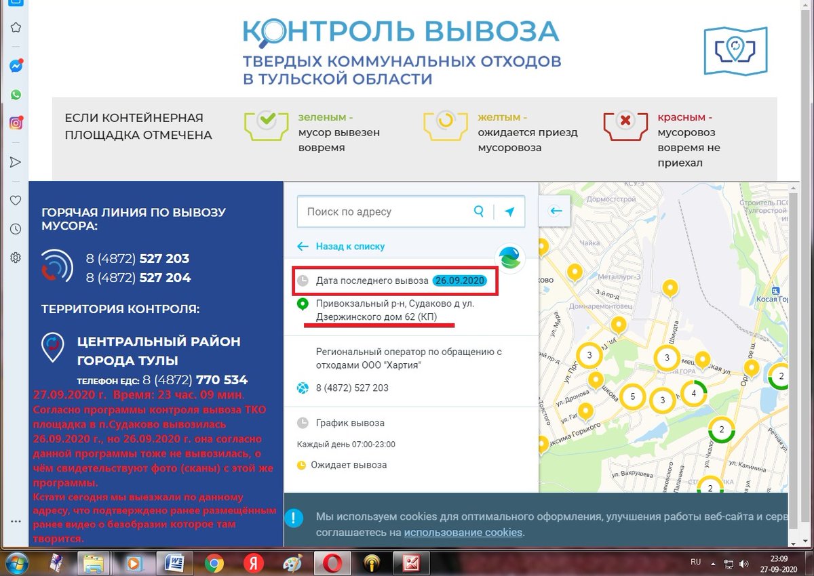The image size is (814, 576).
Task: Select map cluster marker labeled 4
Action: coord(693,393)
